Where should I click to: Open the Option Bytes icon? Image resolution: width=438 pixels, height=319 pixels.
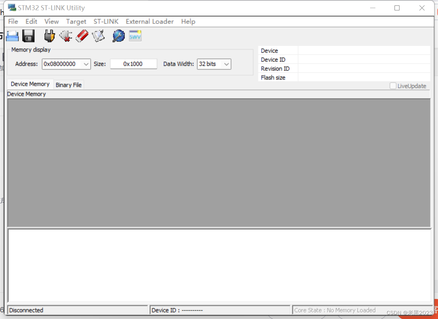119,36
